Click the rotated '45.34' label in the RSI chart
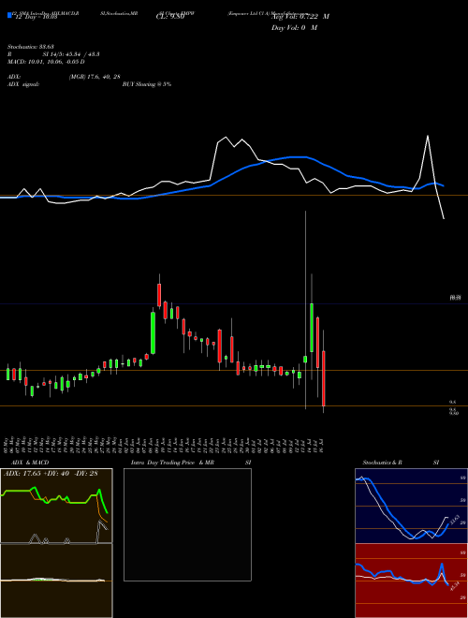 (x=455, y=586)
